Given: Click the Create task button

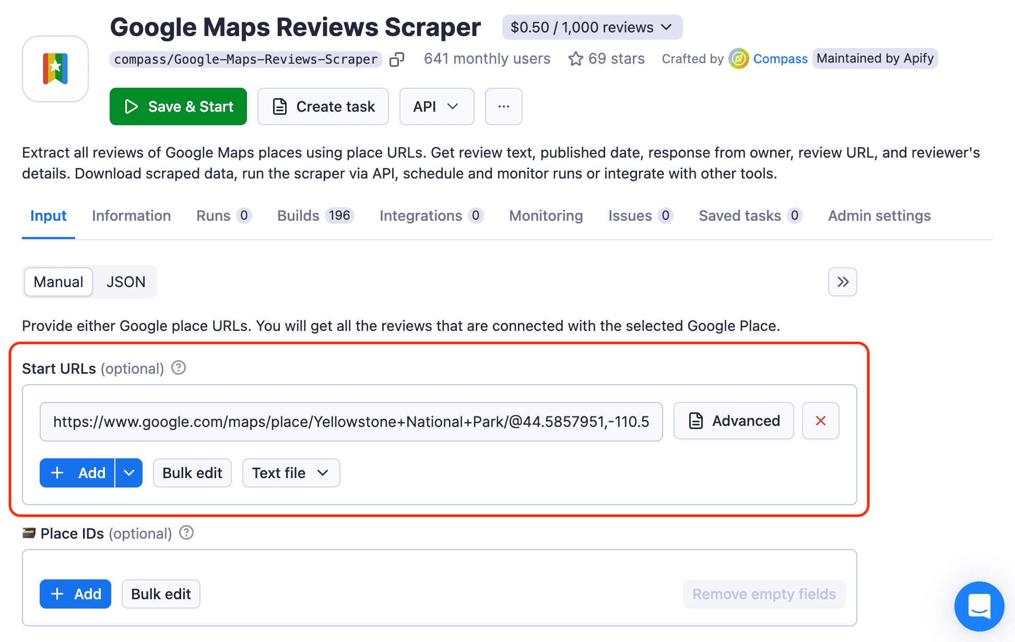Looking at the screenshot, I should point(323,106).
